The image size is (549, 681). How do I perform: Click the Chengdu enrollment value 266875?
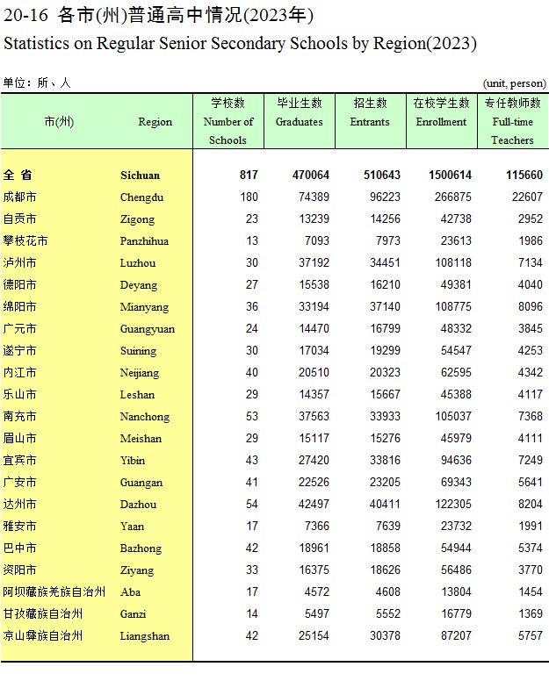click(x=453, y=197)
